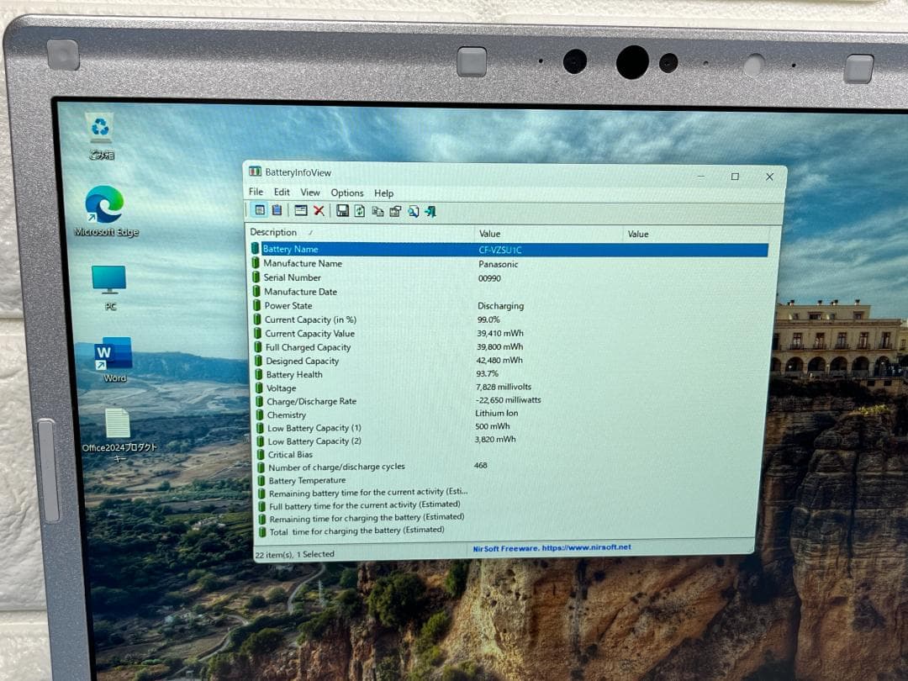Click the Copy selected items toolbar icon
Image resolution: width=908 pixels, height=681 pixels.
tap(377, 211)
